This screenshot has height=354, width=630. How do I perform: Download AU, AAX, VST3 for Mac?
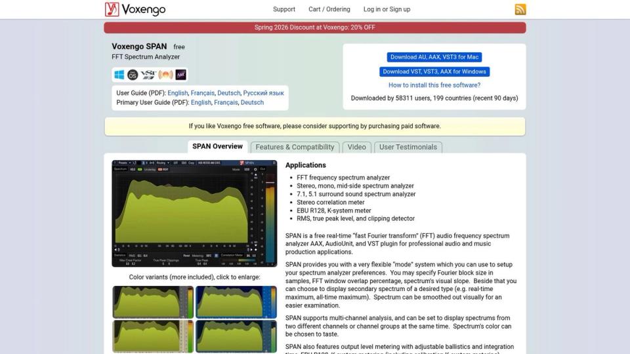(434, 57)
